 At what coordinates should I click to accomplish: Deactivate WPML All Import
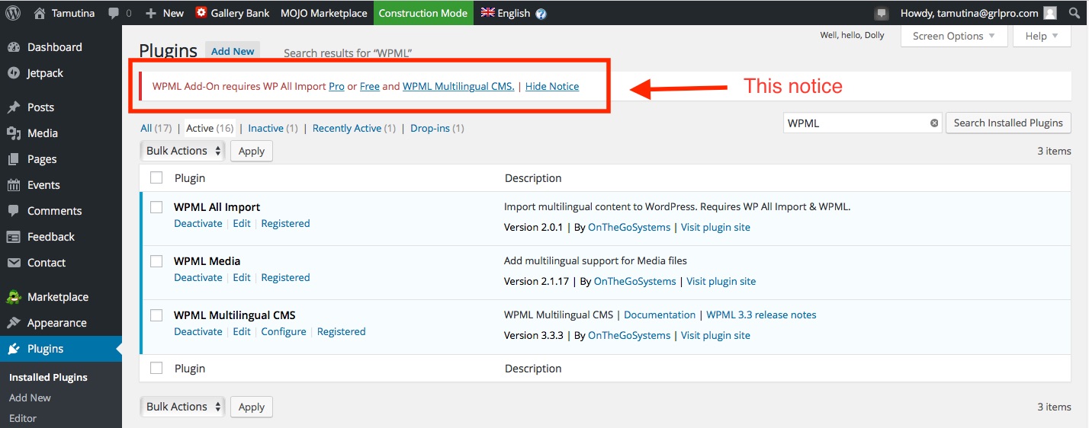pos(198,223)
